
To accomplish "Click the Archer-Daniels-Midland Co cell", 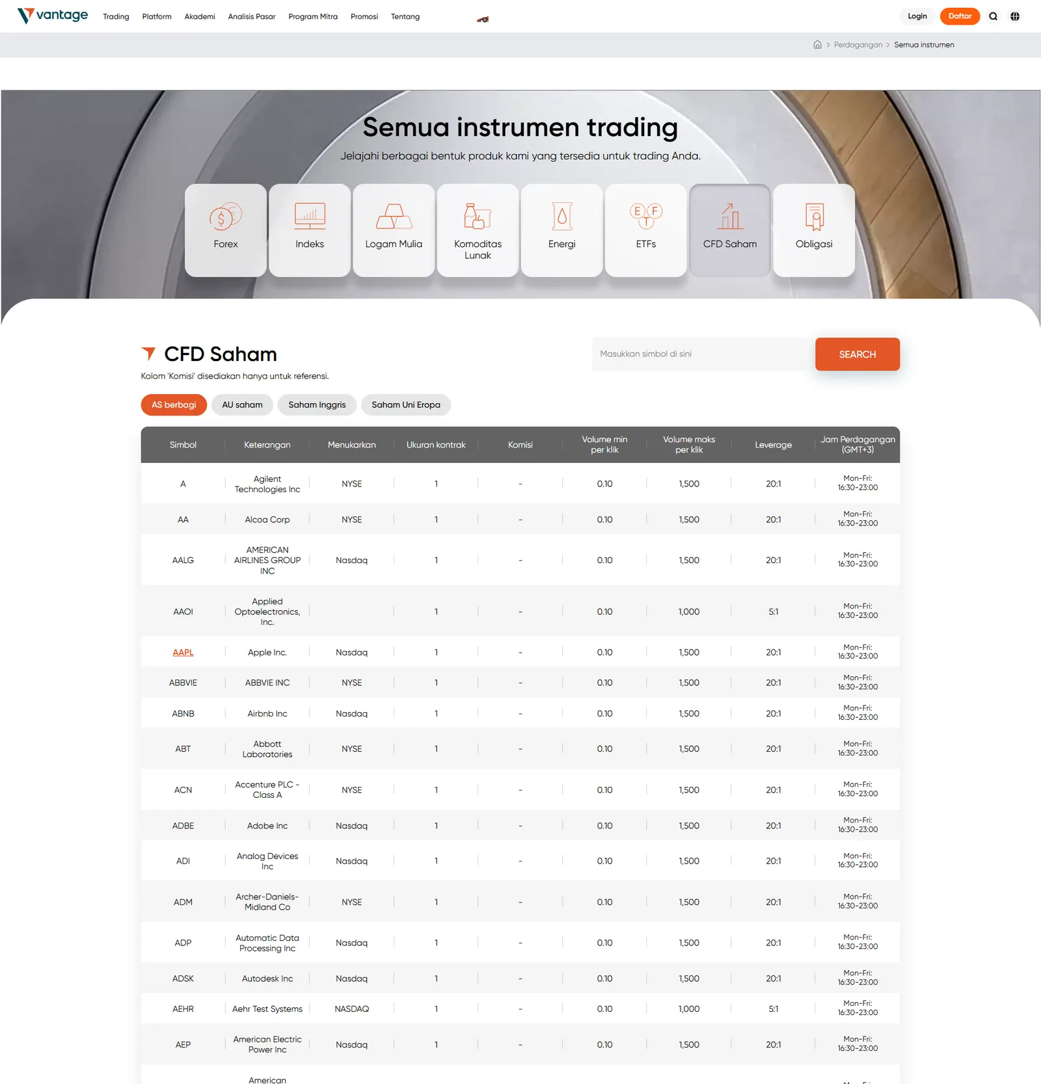I will [267, 902].
